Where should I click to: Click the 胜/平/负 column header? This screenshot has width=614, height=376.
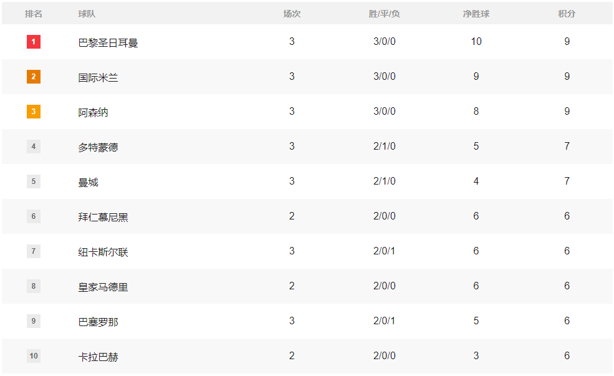(x=384, y=14)
